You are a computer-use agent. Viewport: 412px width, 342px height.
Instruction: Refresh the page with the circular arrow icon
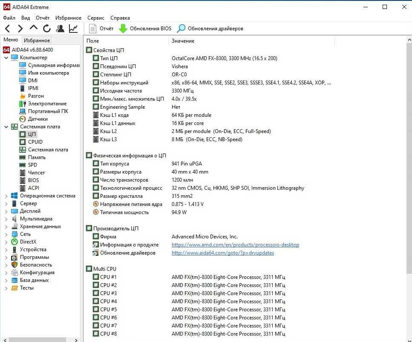47,29
